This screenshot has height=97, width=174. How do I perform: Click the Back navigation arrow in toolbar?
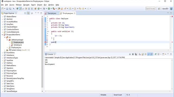point(83,9)
